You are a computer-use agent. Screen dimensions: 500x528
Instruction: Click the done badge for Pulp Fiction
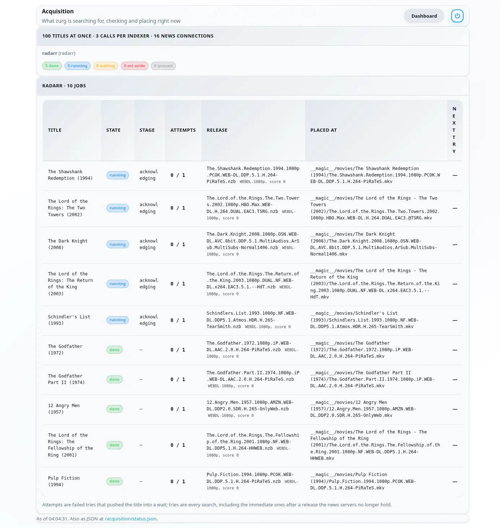point(114,481)
